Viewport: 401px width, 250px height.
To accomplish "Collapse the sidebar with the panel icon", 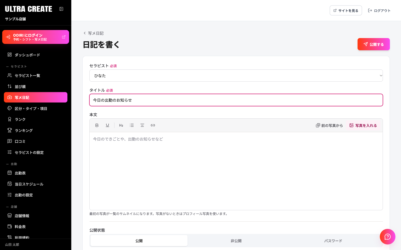I will tap(61, 9).
